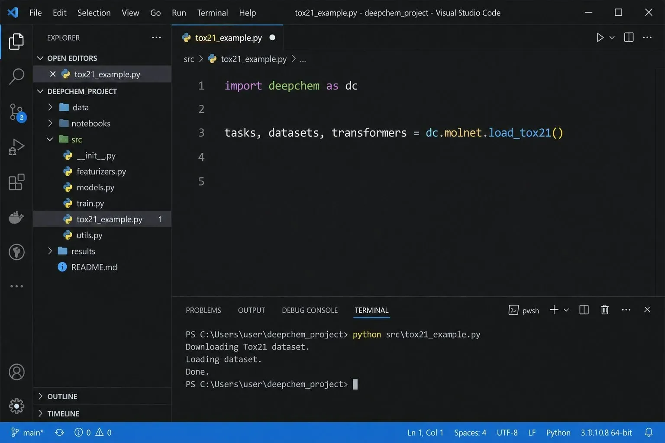This screenshot has height=443, width=665.
Task: Open the Accounts menu
Action: click(x=16, y=372)
